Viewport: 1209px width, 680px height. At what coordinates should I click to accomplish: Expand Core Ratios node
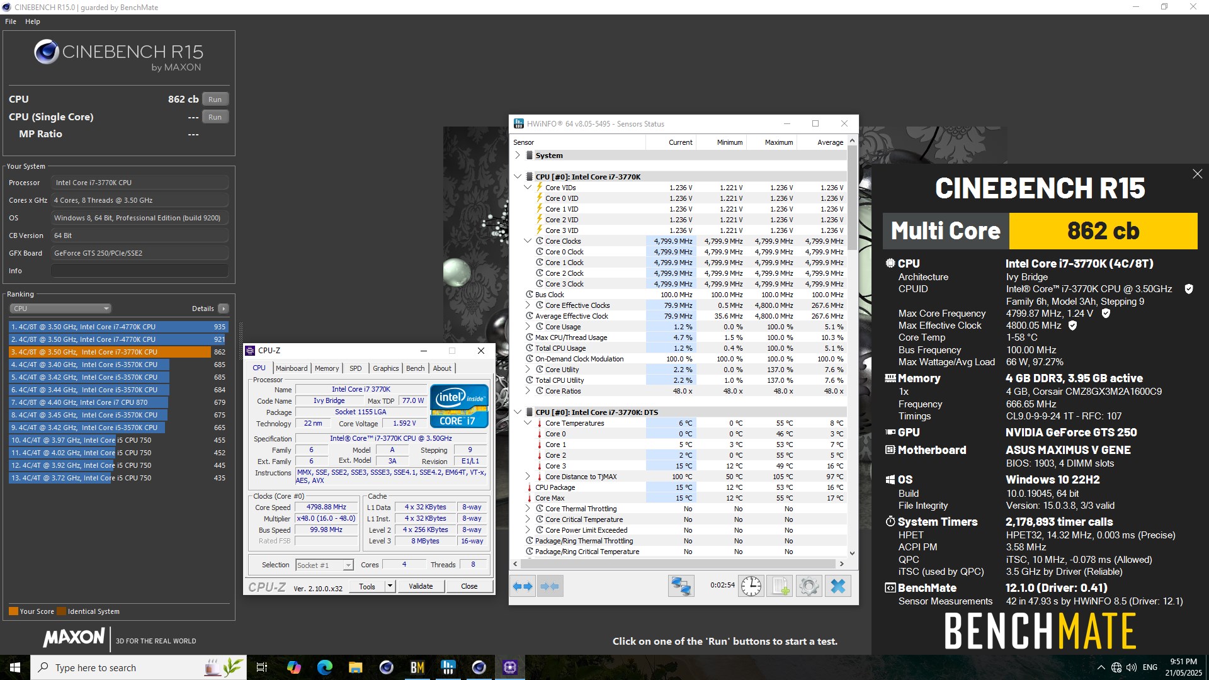click(x=528, y=391)
